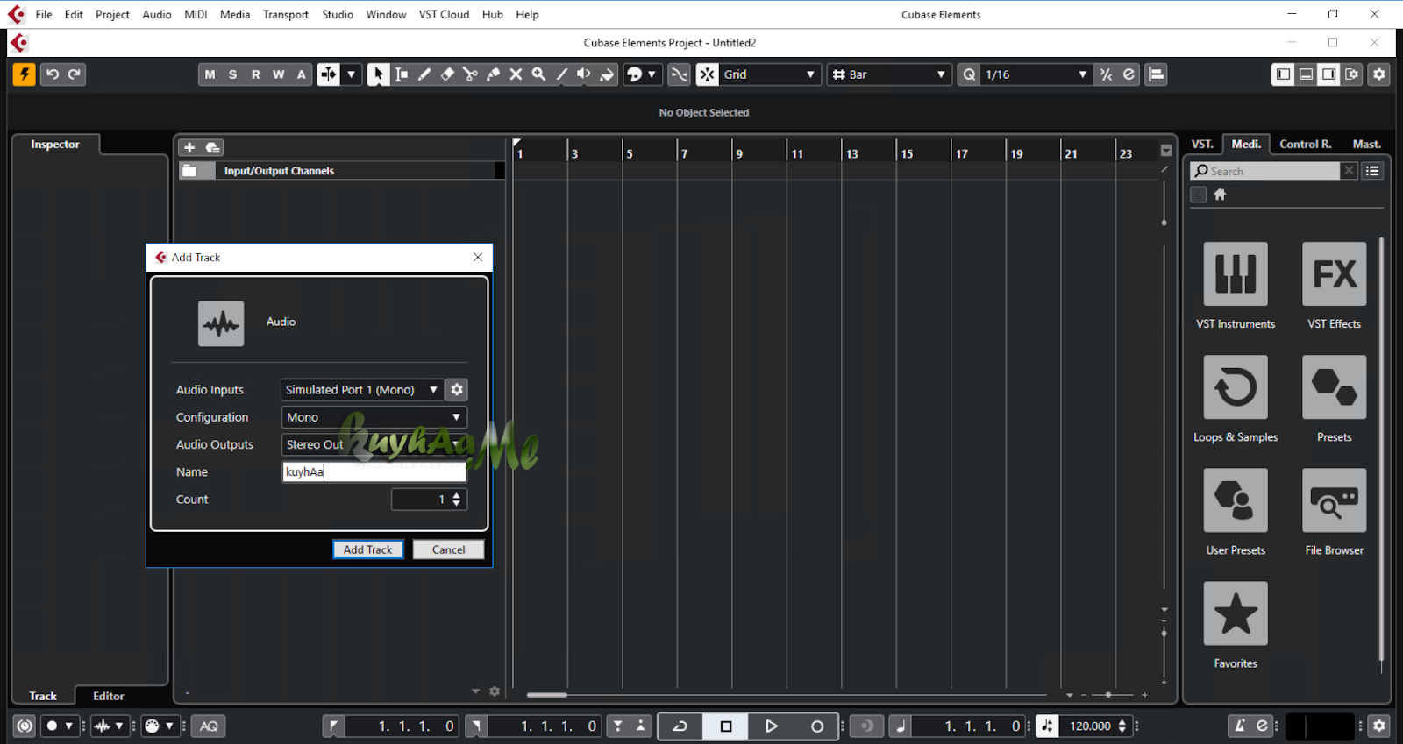Open the Transport menu

[286, 14]
